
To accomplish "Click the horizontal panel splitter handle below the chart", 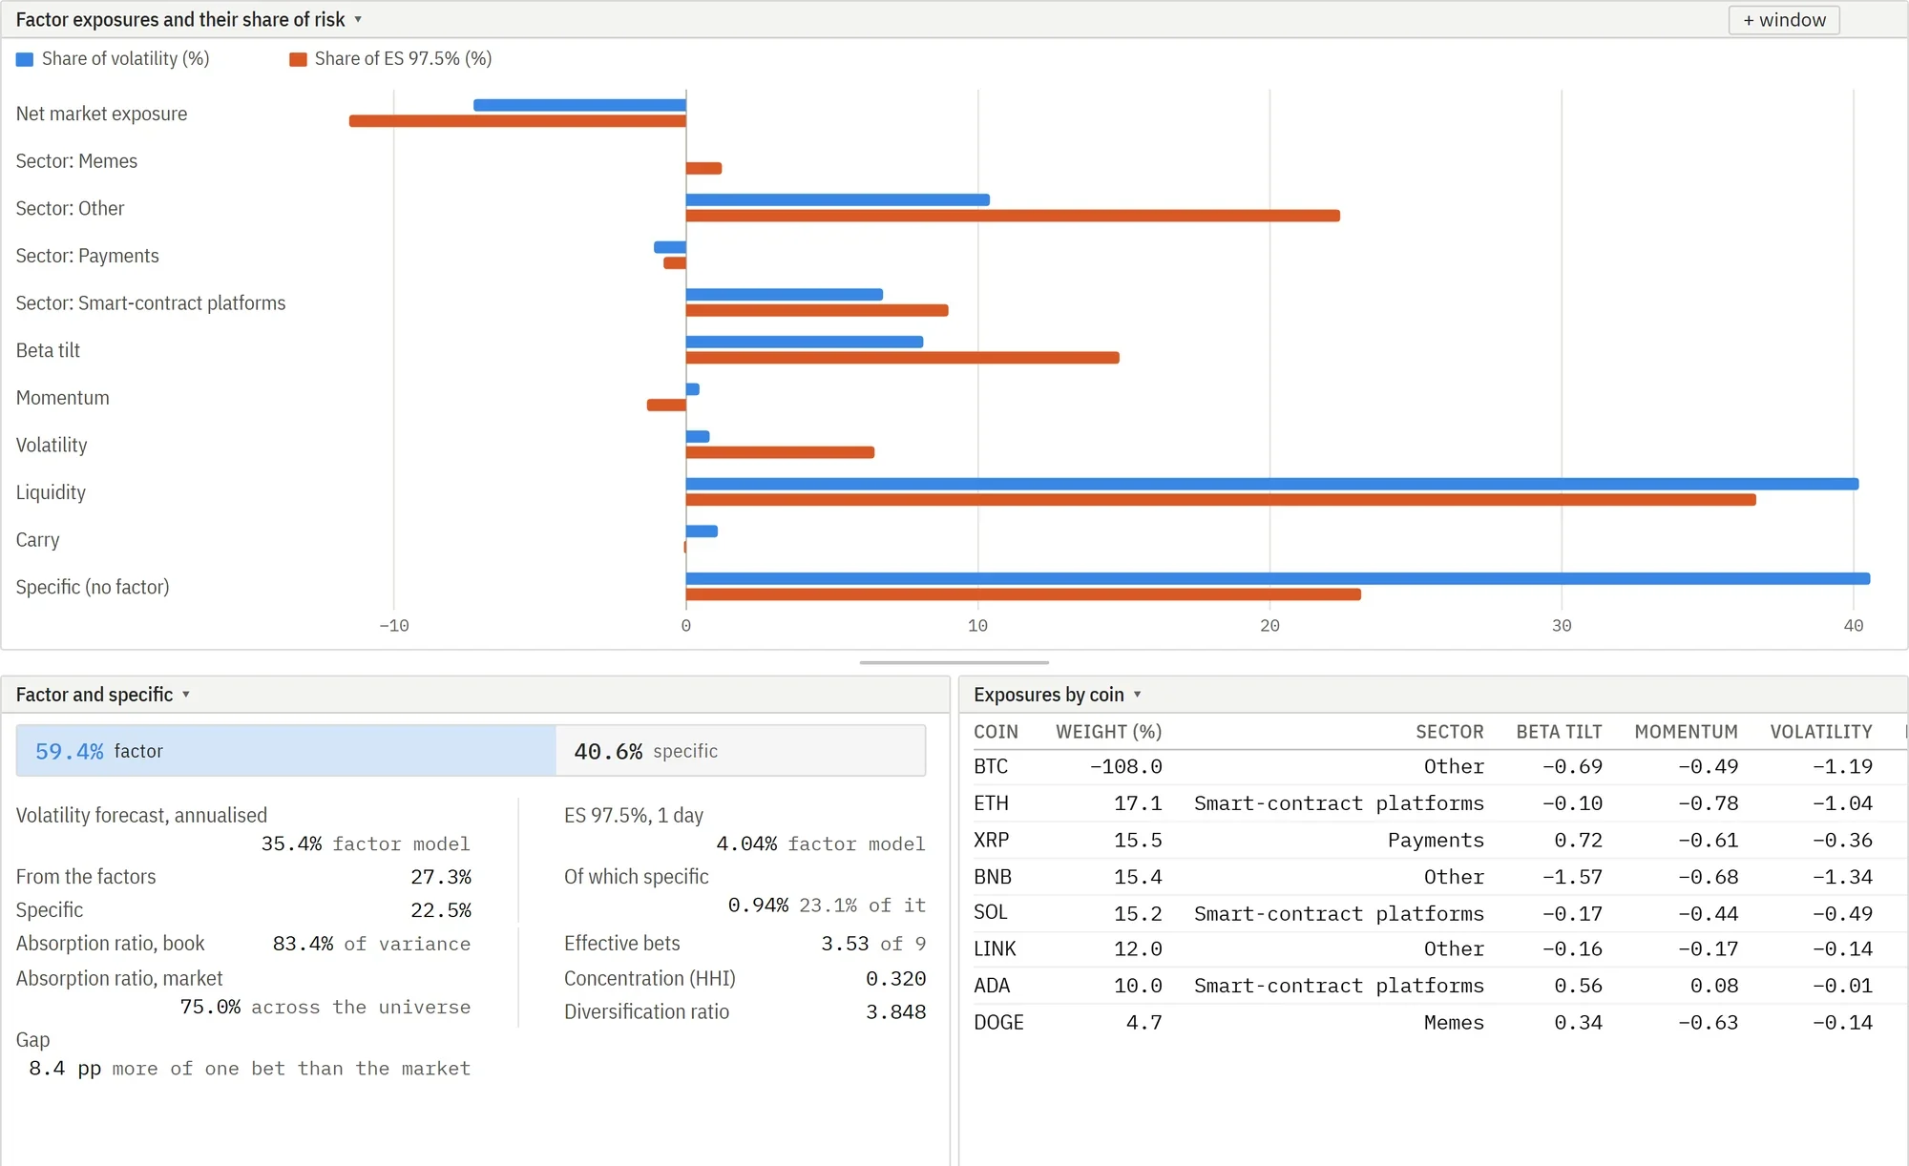I will click(954, 662).
